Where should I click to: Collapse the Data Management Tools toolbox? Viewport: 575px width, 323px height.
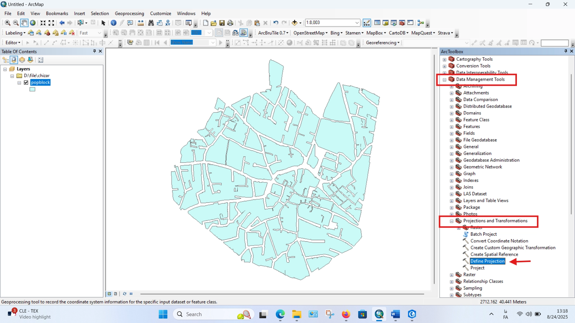(x=444, y=80)
